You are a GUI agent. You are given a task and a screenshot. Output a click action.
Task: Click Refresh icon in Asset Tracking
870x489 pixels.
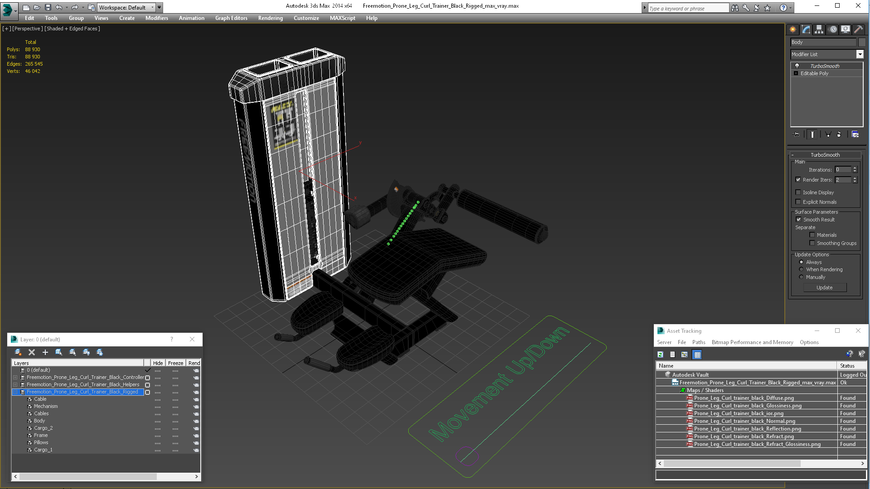point(660,355)
